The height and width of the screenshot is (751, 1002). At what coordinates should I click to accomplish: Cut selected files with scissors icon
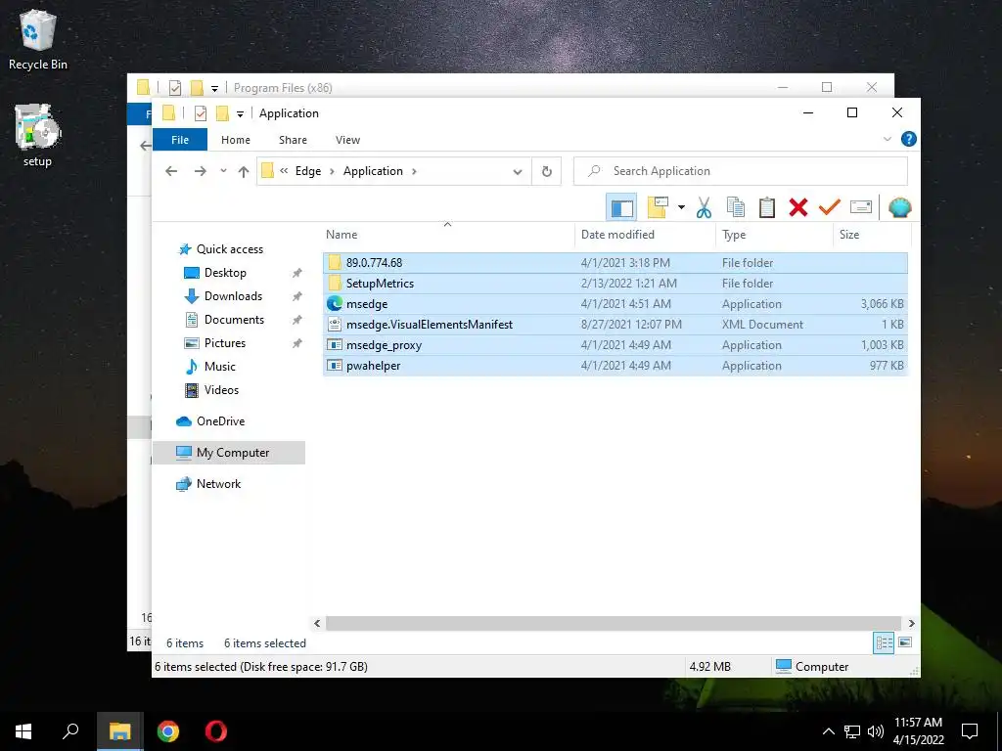point(704,207)
